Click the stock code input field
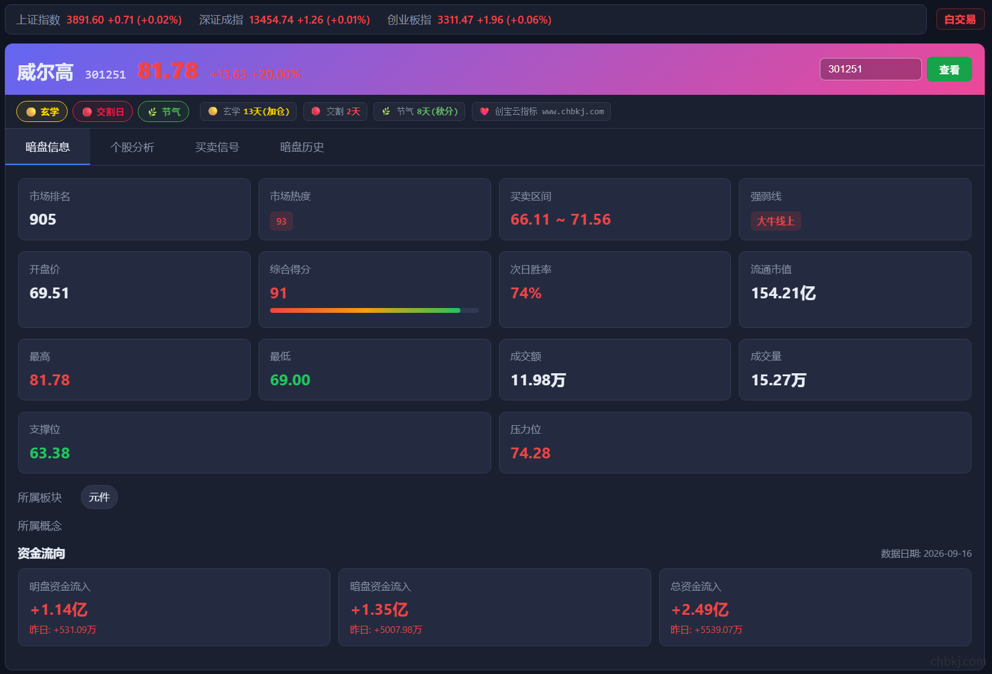Image resolution: width=992 pixels, height=674 pixels. click(871, 69)
